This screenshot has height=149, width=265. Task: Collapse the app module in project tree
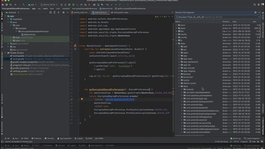point(5,16)
